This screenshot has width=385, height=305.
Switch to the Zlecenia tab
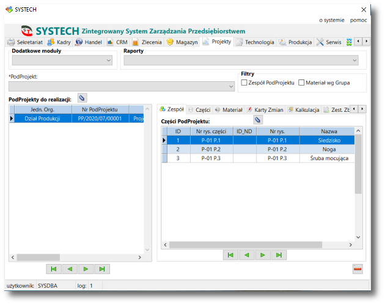(147, 42)
